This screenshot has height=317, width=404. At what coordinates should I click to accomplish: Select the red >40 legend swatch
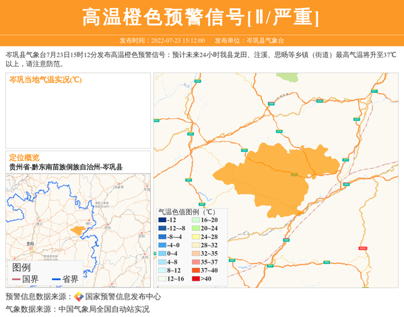click(x=196, y=279)
